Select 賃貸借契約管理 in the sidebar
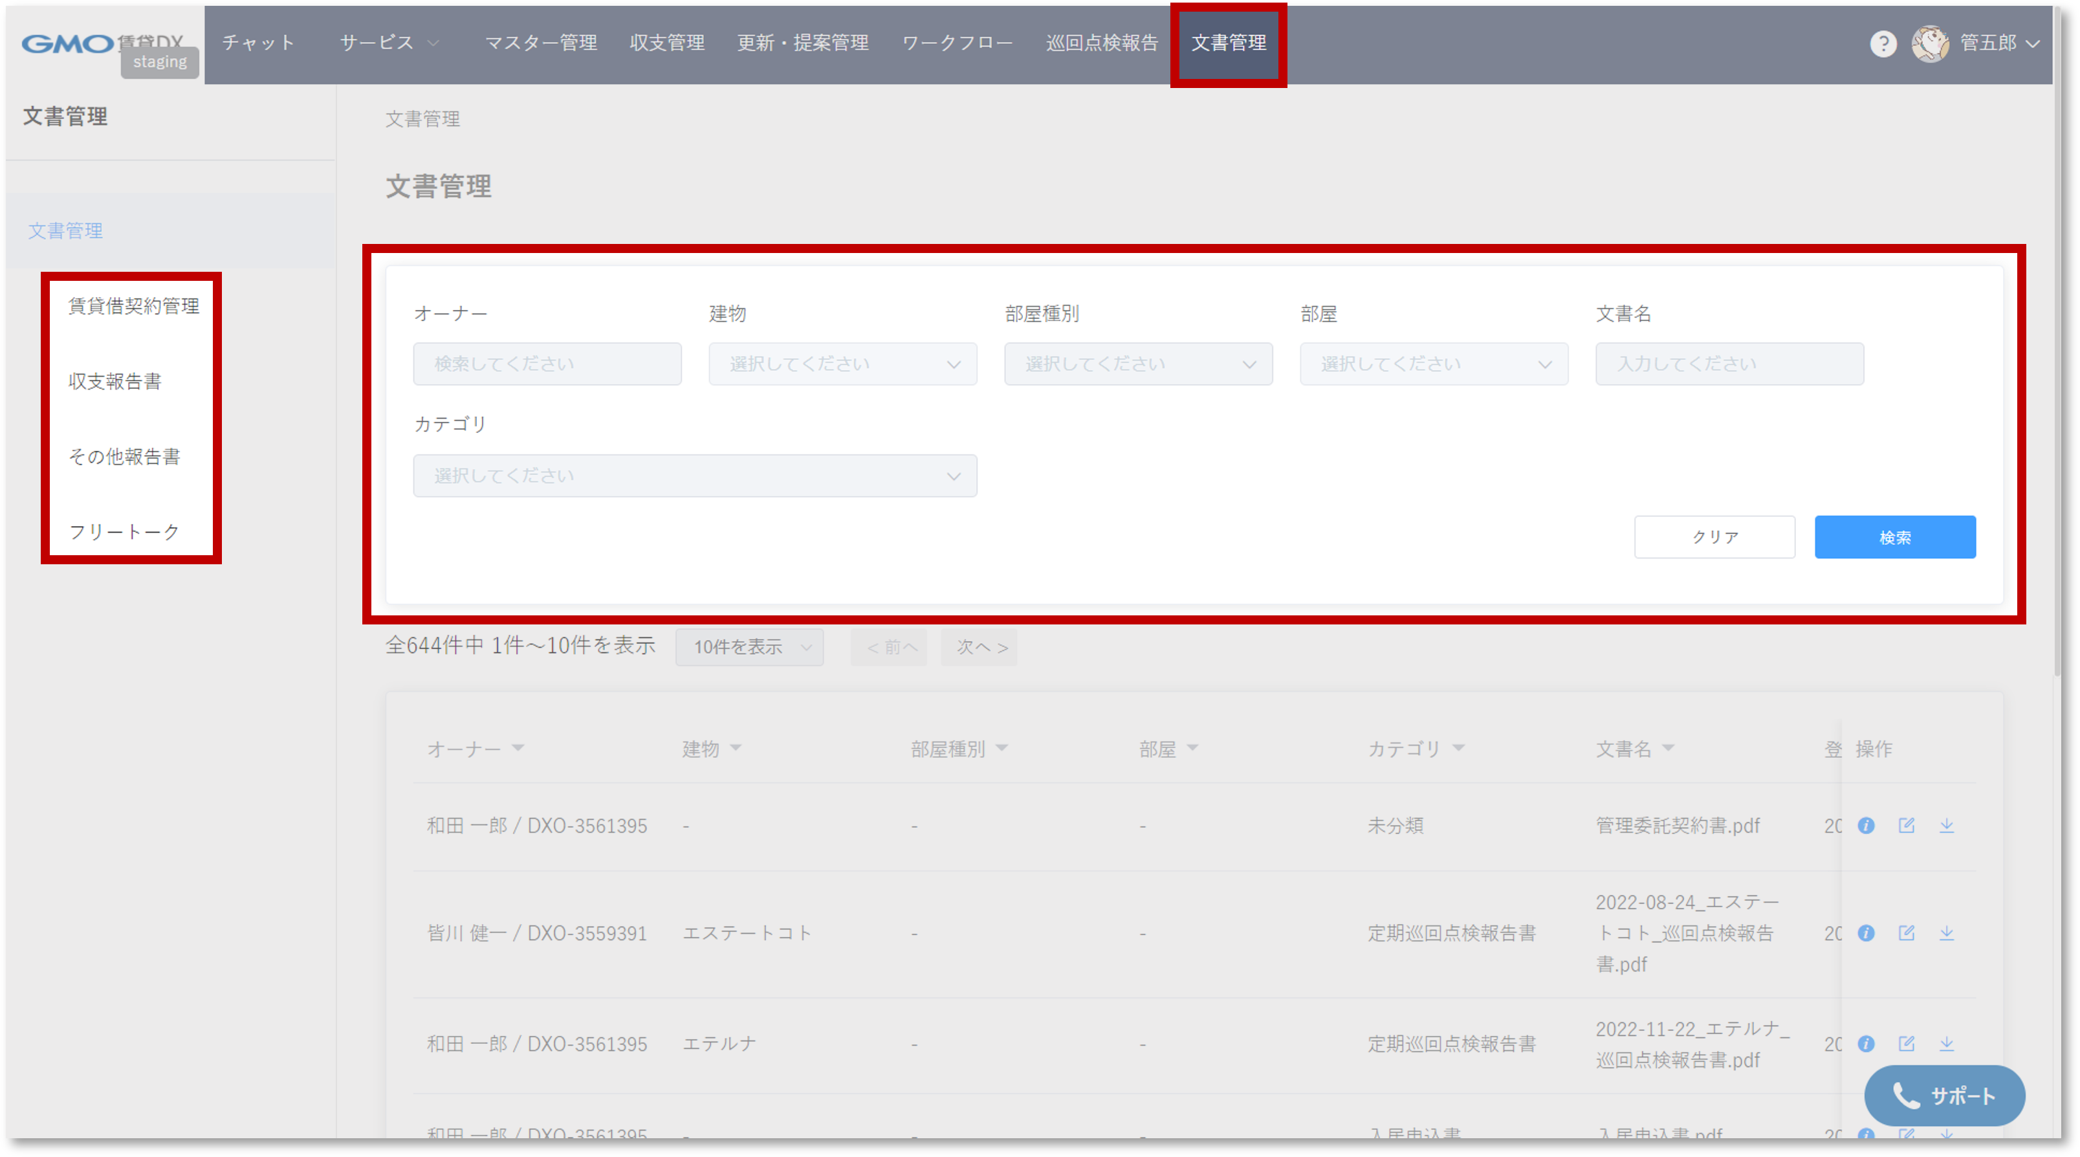This screenshot has height=1157, width=2080. tap(133, 306)
